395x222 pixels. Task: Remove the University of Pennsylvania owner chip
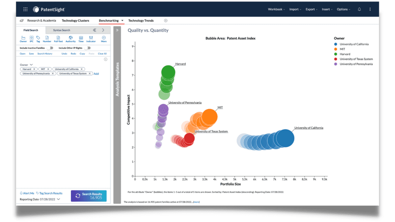[52, 74]
